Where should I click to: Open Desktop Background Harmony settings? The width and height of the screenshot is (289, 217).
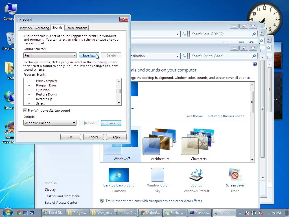119,181
